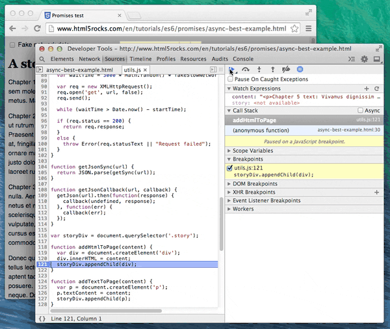
Task: Expand Scope Variables section
Action: 251,151
